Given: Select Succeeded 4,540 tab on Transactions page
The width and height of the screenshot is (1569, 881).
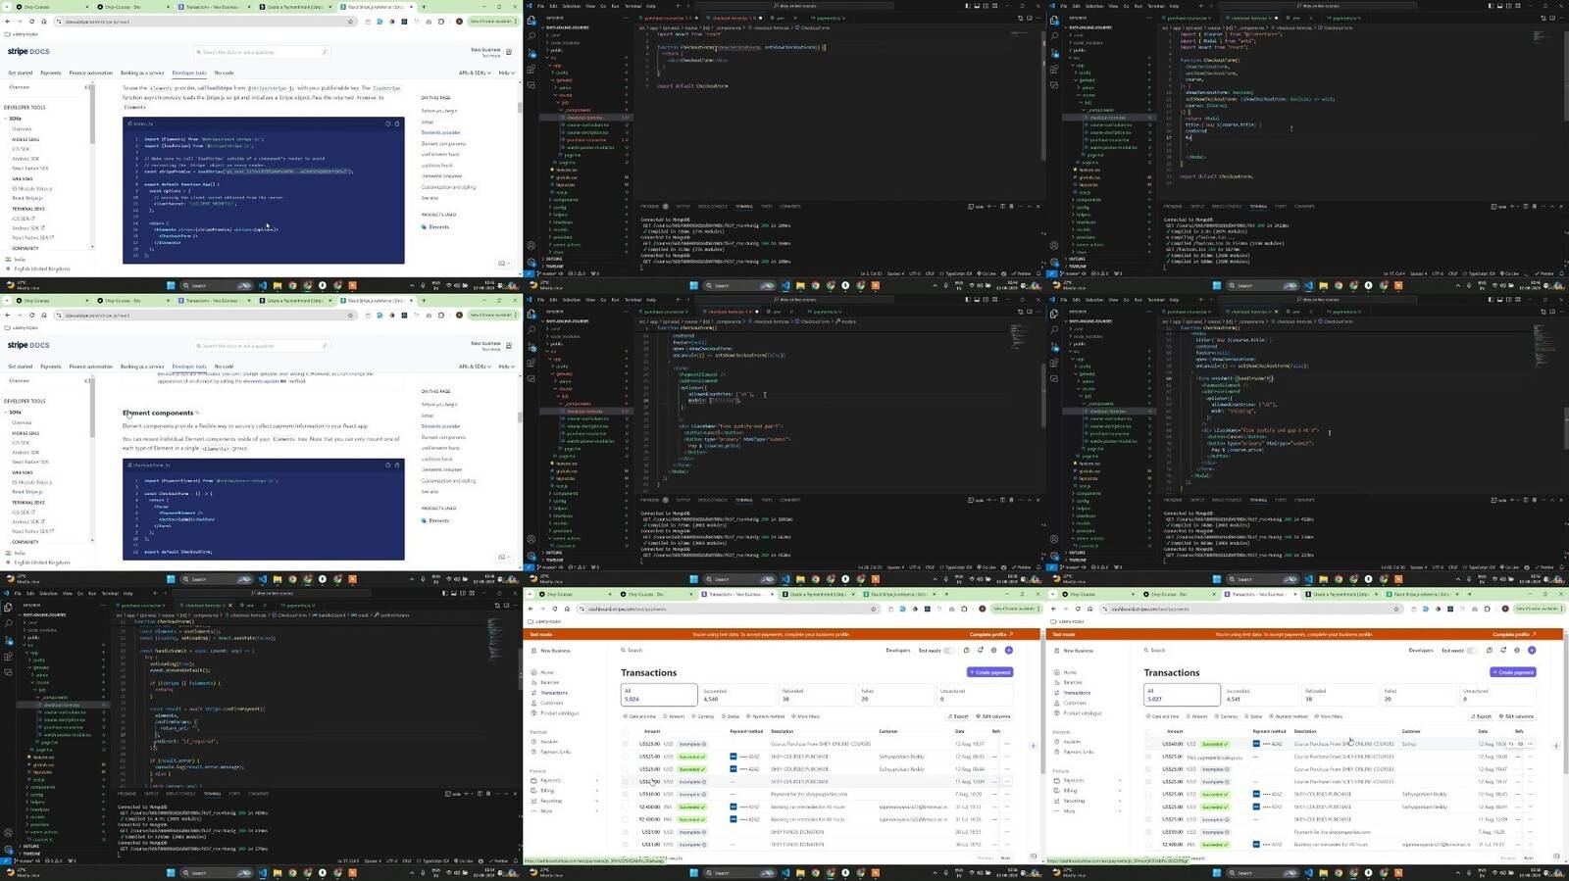Looking at the screenshot, I should (738, 695).
